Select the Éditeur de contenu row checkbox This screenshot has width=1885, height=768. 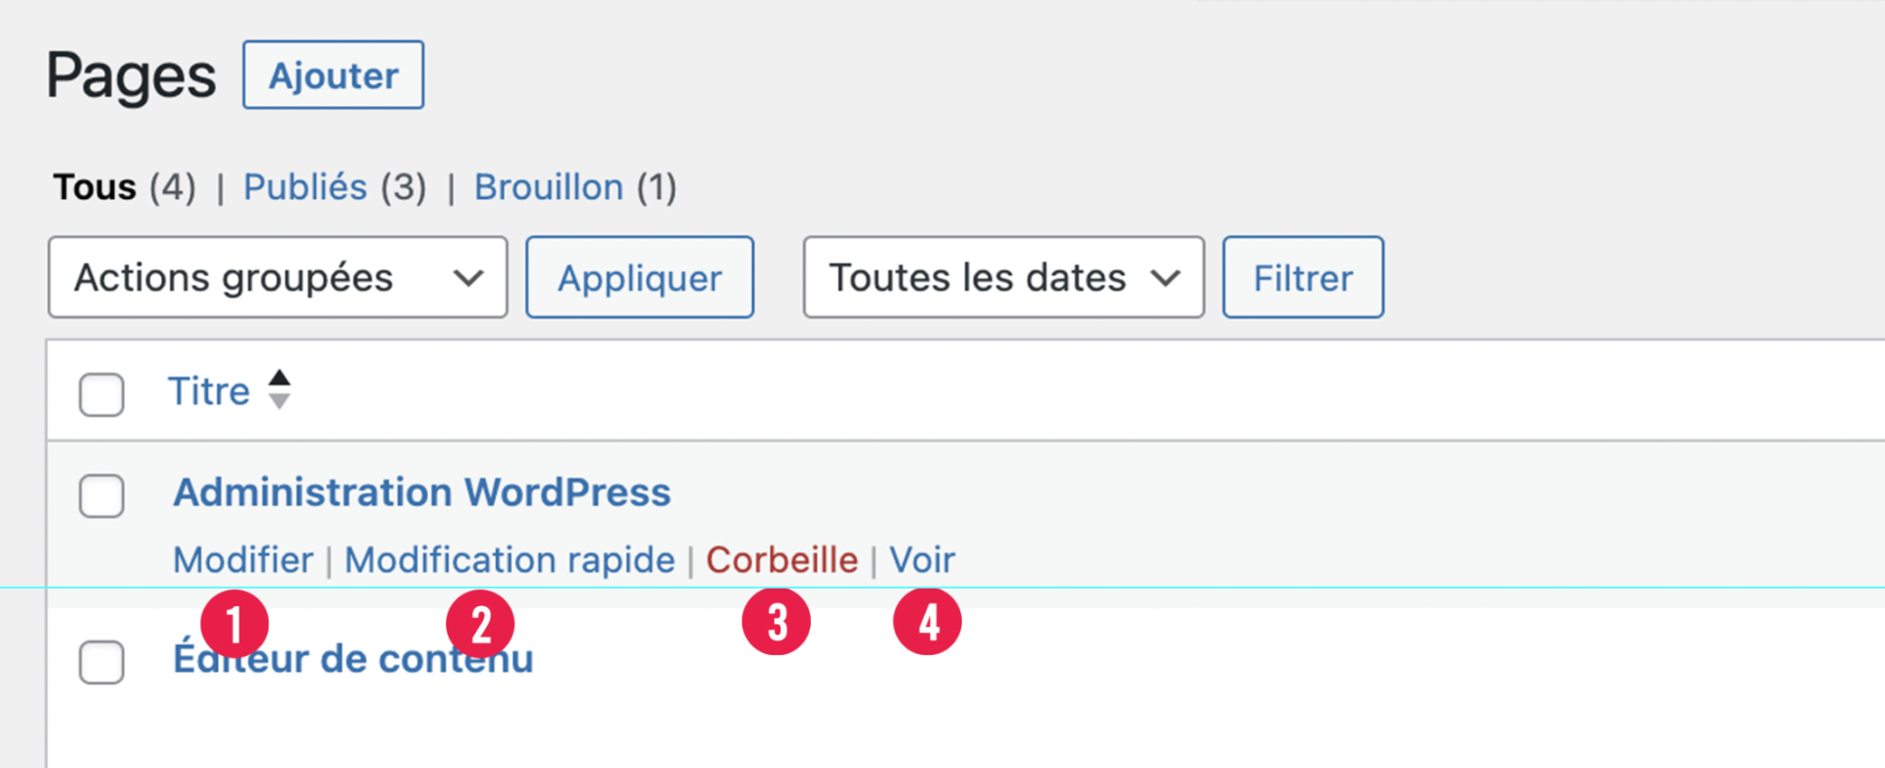click(x=101, y=662)
